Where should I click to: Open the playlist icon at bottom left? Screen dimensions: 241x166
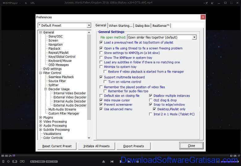click(x=3, y=161)
